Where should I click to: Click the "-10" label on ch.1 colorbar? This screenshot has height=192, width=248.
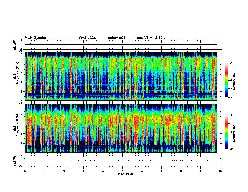tap(231, 98)
